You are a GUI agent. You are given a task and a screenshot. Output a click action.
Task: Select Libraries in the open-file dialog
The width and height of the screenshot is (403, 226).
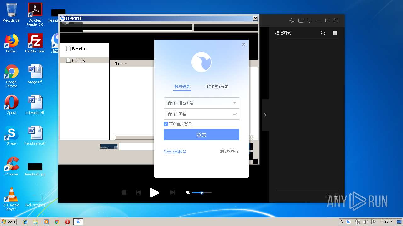(x=78, y=61)
